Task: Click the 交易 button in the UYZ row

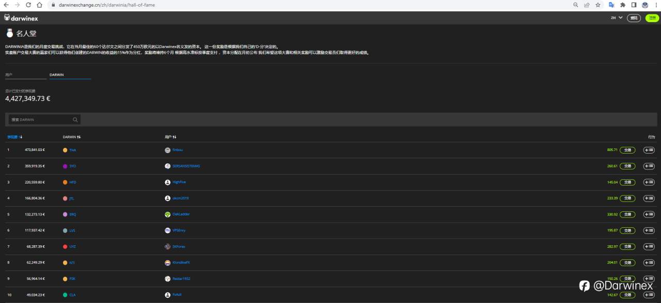Action: (x=627, y=246)
